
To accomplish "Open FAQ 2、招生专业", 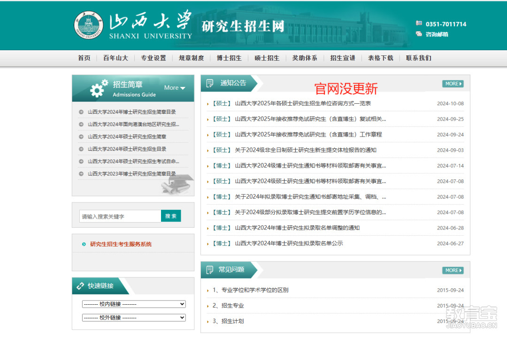I will 228,306.
